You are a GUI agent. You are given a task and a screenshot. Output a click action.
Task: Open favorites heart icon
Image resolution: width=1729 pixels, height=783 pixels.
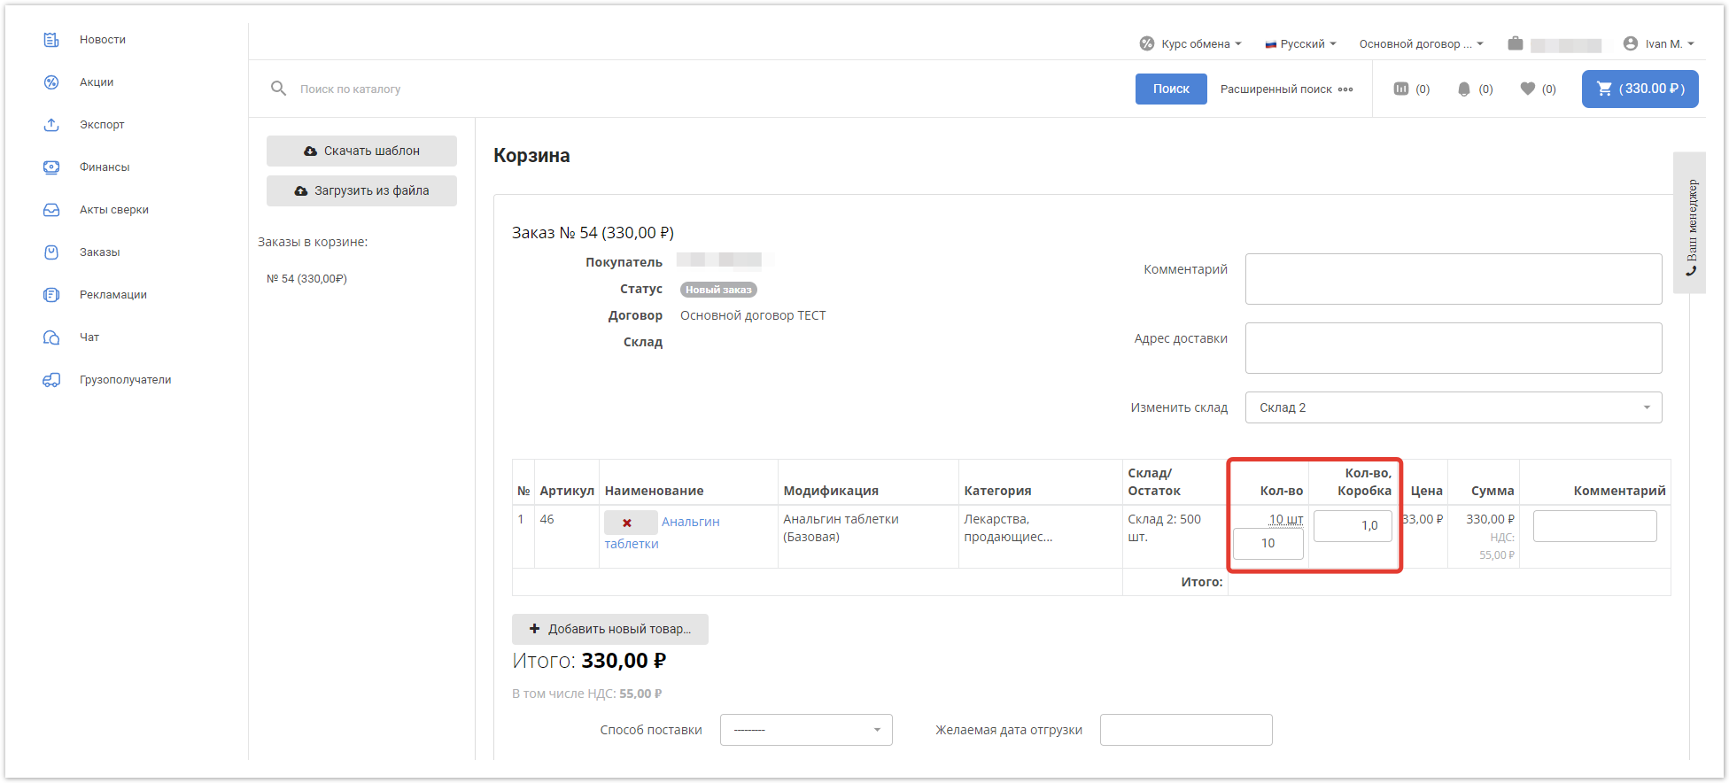[x=1528, y=89]
